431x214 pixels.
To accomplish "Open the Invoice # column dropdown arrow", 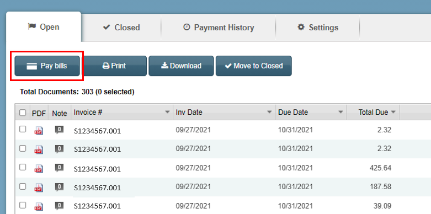I will [167, 112].
